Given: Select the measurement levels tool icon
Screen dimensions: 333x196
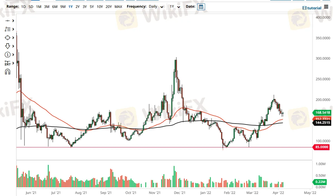Looking at the screenshot, I should click(8, 63).
